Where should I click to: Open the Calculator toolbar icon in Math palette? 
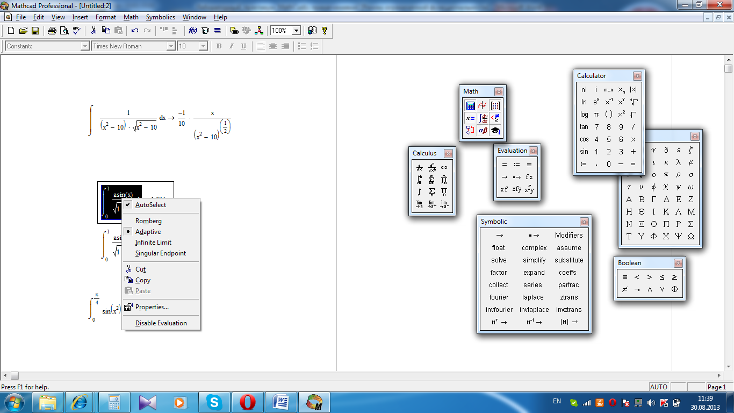pyautogui.click(x=470, y=105)
